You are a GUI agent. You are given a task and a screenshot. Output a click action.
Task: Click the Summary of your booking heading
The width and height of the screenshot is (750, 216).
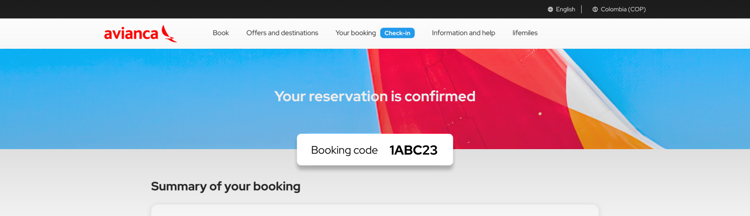coord(226,186)
